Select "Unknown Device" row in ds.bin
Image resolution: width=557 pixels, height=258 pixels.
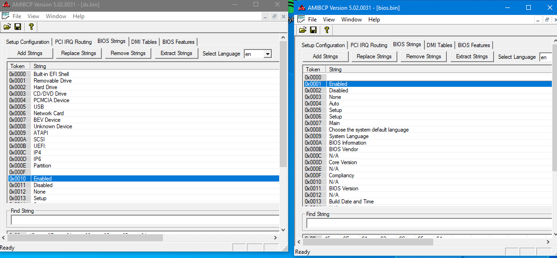coord(143,126)
